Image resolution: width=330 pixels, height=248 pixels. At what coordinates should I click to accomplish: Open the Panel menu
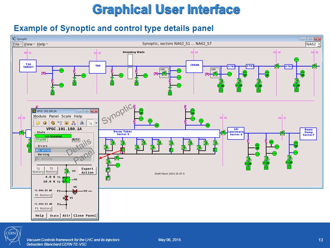click(x=54, y=116)
